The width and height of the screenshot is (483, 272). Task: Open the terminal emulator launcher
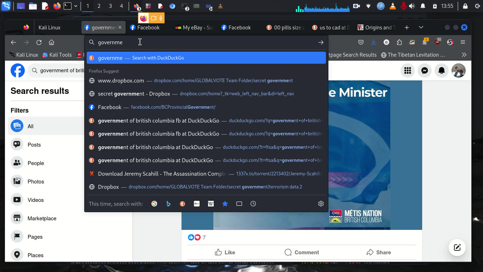tap(68, 6)
